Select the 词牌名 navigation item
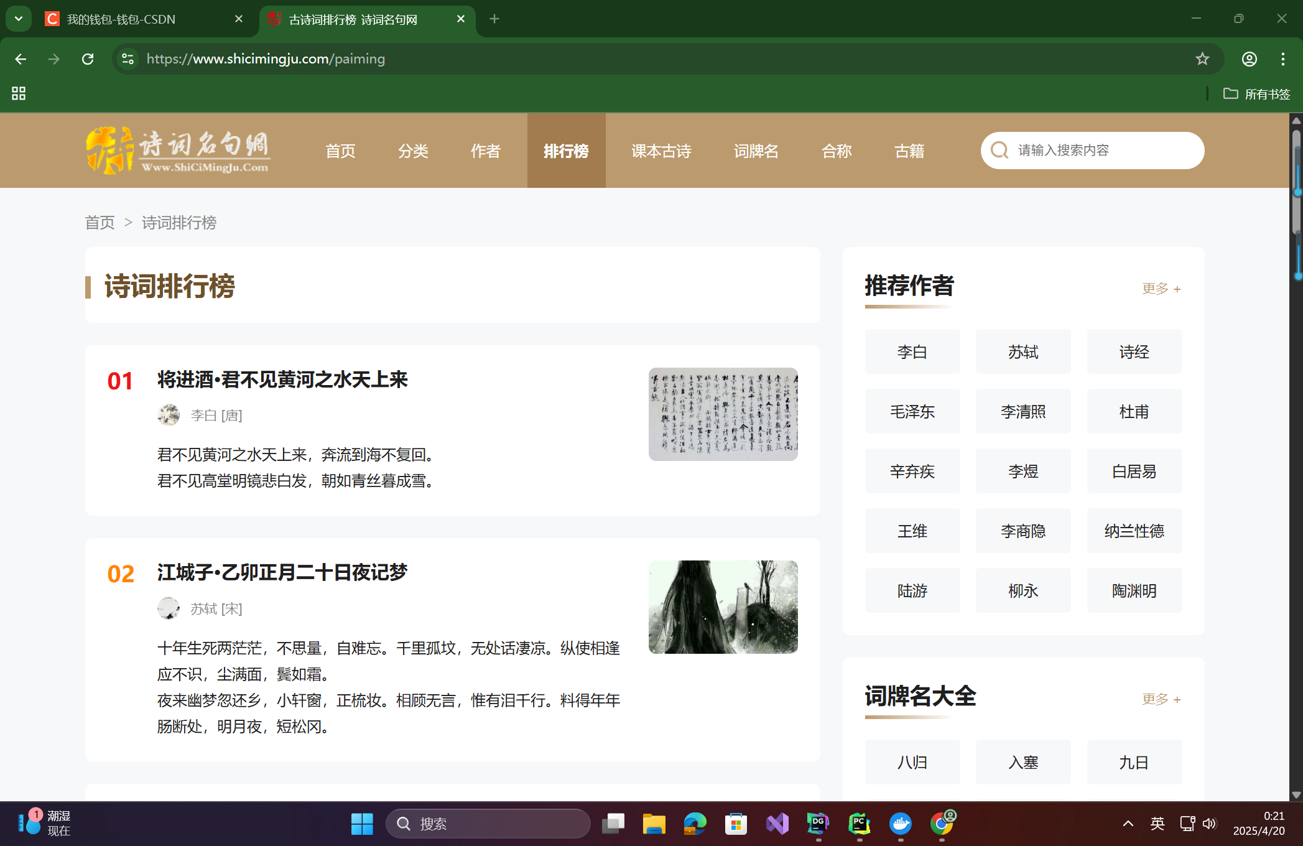The image size is (1303, 846). 756,151
